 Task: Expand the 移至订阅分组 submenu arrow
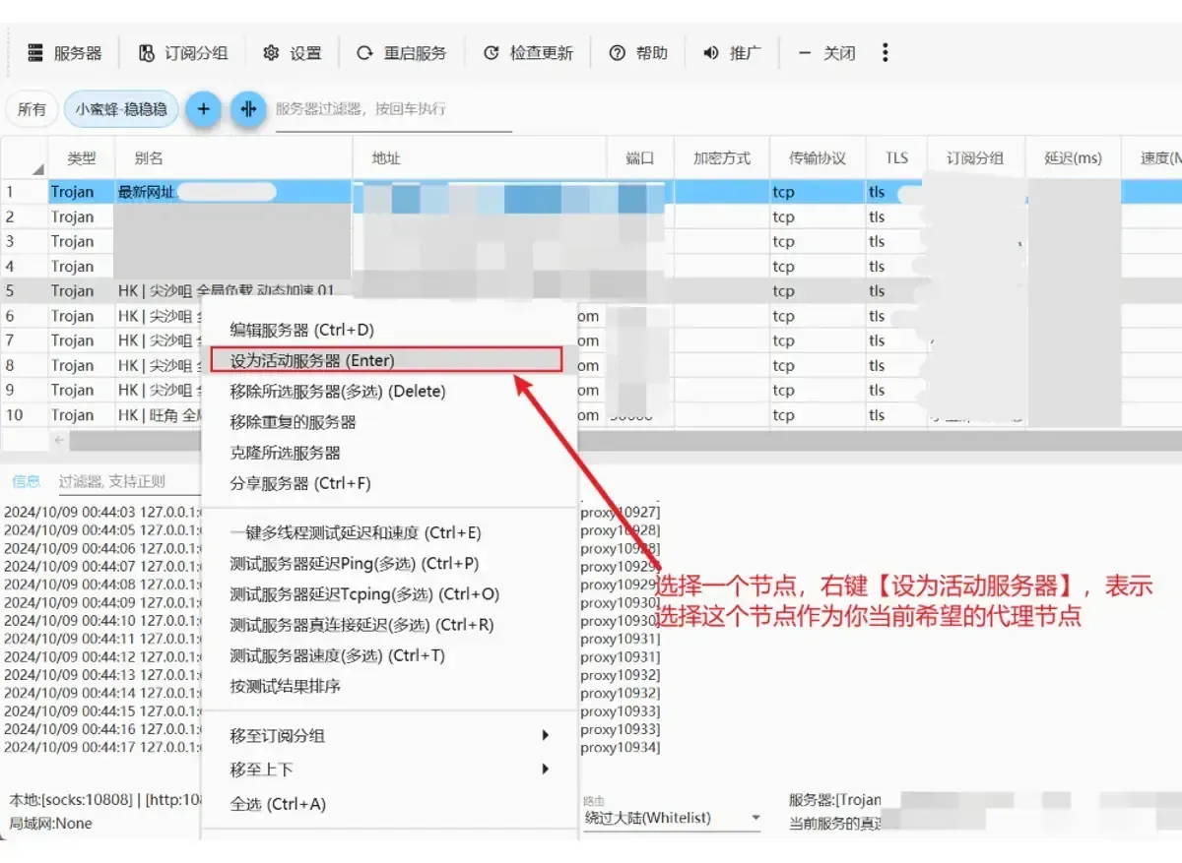[546, 736]
